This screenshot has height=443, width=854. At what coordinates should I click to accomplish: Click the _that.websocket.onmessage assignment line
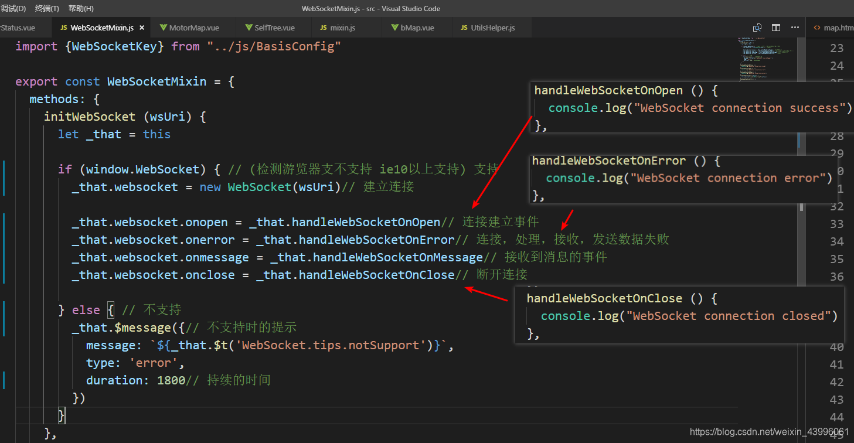[x=339, y=257]
